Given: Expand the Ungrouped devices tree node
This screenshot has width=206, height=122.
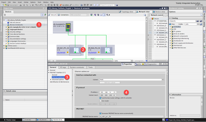Looking at the screenshot, I should [6, 29].
